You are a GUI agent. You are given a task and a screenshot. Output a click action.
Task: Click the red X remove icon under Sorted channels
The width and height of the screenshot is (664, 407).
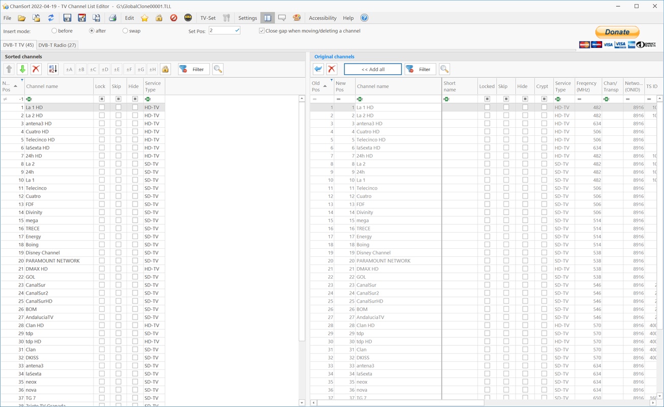(x=36, y=69)
